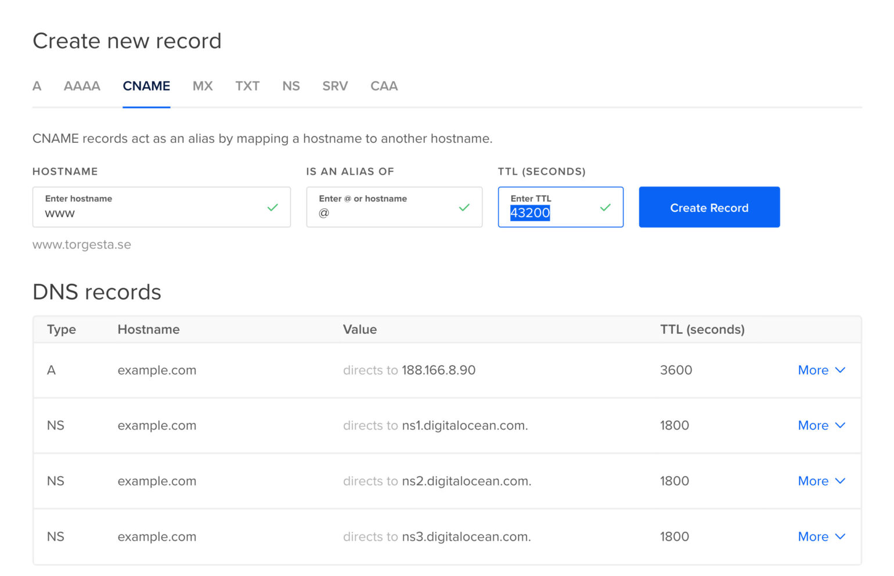The image size is (894, 576).
Task: Click the hostname input field containing www
Action: (x=161, y=207)
